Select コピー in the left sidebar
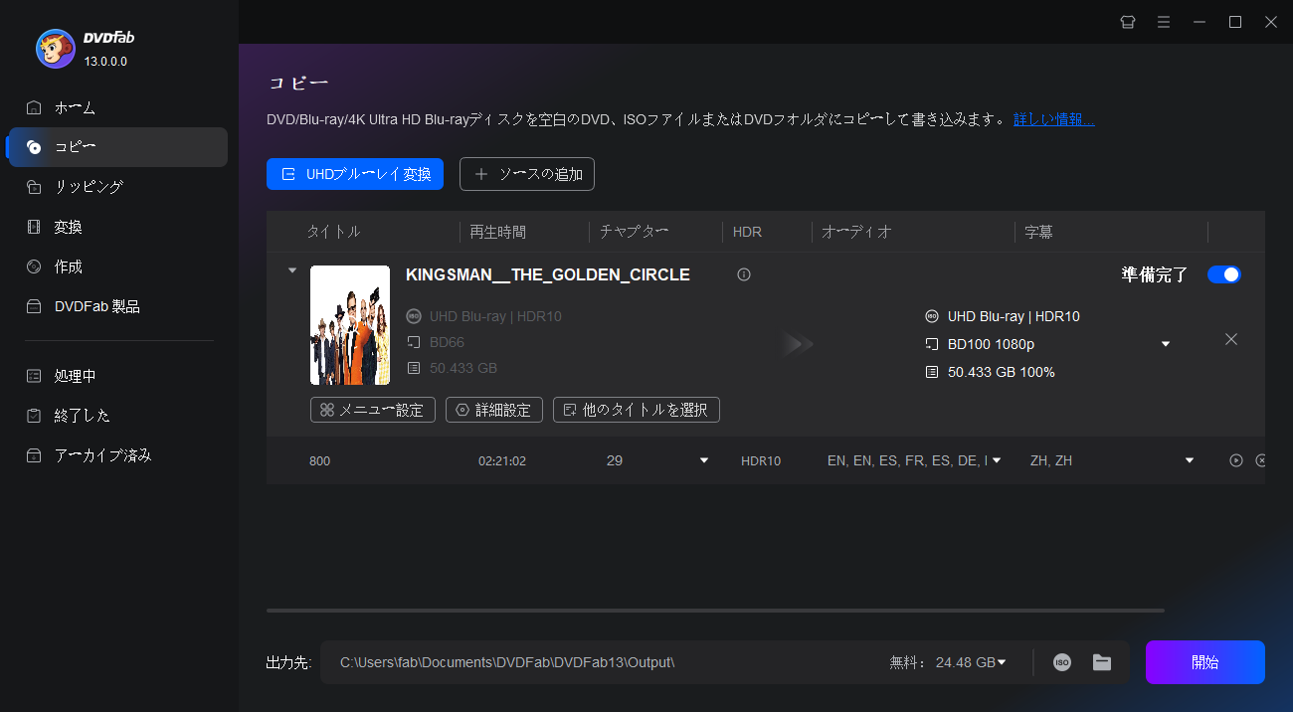The image size is (1293, 712). click(117, 147)
